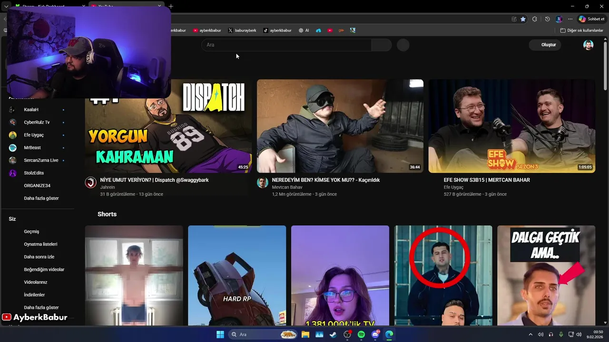Open browser extensions puzzle icon
The height and width of the screenshot is (342, 609).
pyautogui.click(x=535, y=19)
